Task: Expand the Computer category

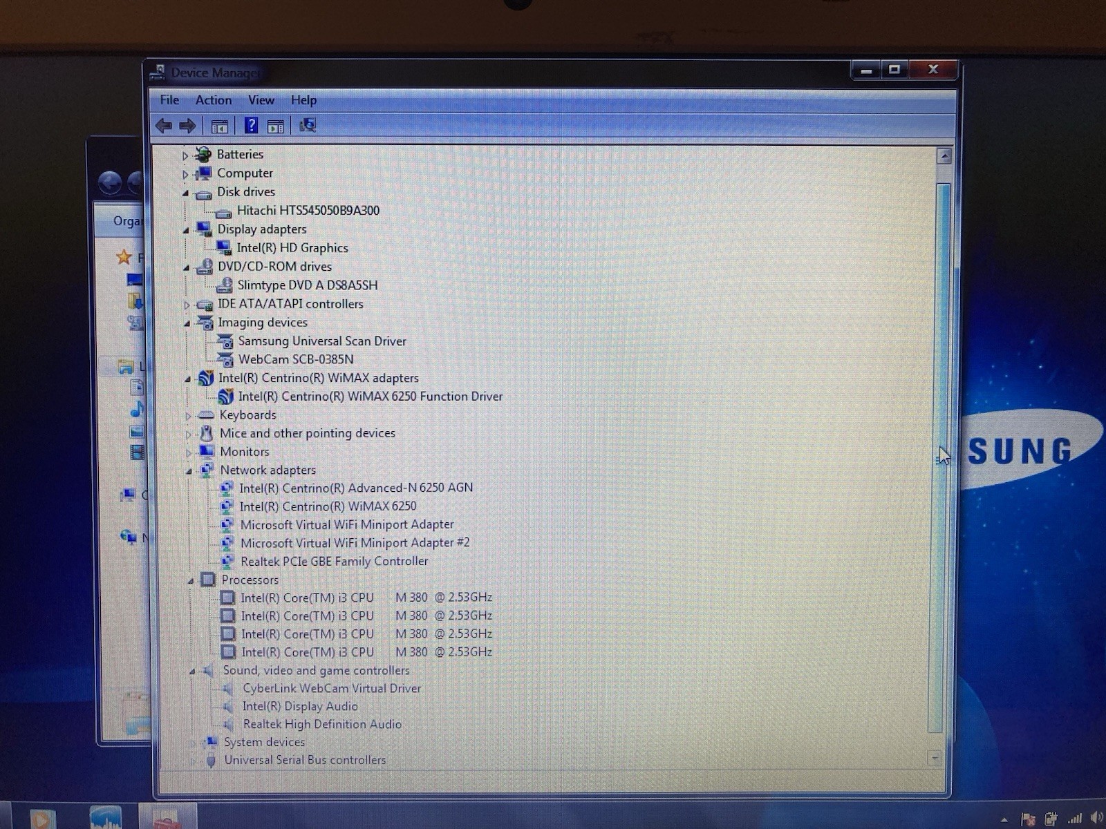Action: click(x=185, y=174)
